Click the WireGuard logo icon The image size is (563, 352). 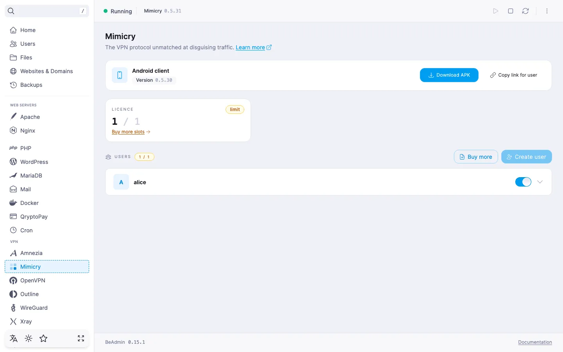point(13,308)
